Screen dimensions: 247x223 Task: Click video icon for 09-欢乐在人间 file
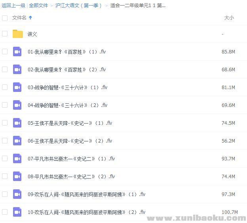[x=17, y=194]
